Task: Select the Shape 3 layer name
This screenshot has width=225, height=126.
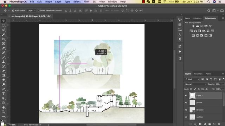Action: coord(200,110)
